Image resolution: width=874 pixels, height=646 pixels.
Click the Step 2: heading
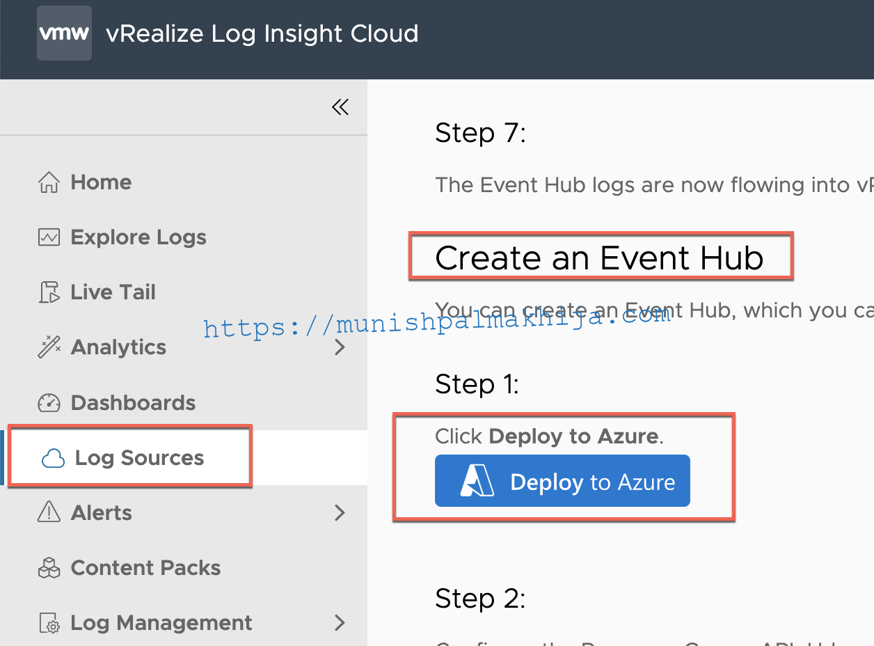(x=480, y=598)
